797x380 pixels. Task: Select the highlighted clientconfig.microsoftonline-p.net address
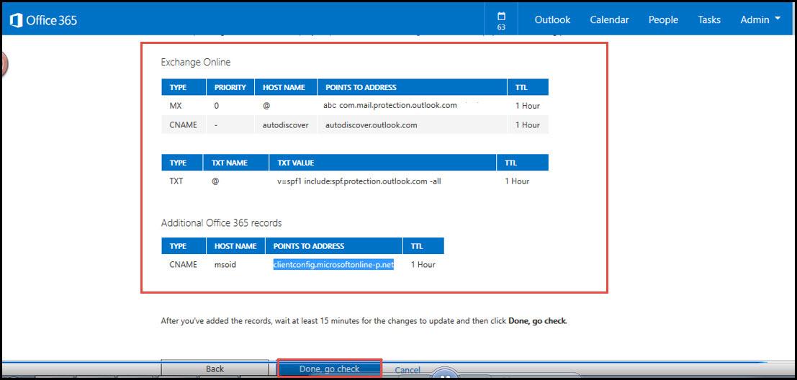point(333,265)
